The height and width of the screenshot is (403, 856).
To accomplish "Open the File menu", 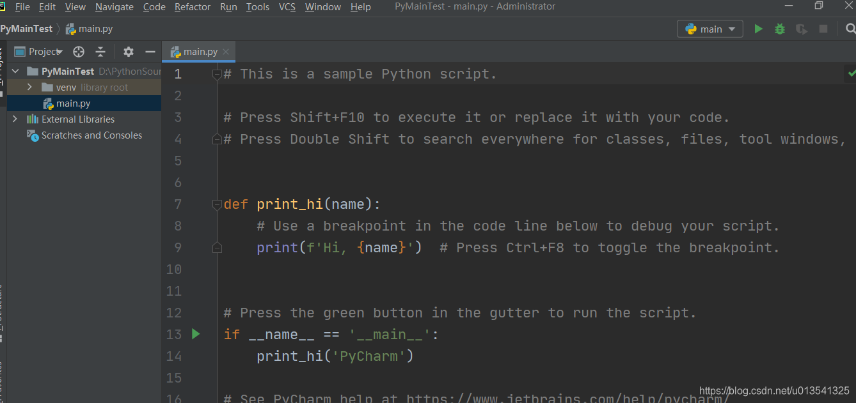I will point(22,7).
